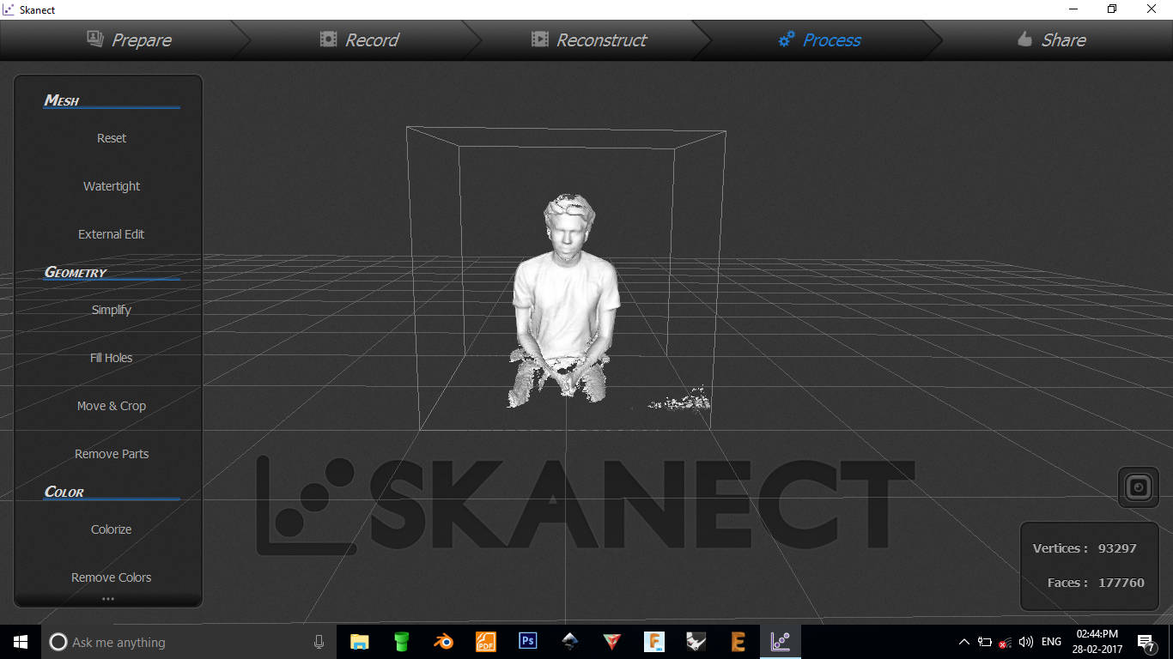Click the Cortana microphone icon
The height and width of the screenshot is (659, 1173).
[319, 642]
